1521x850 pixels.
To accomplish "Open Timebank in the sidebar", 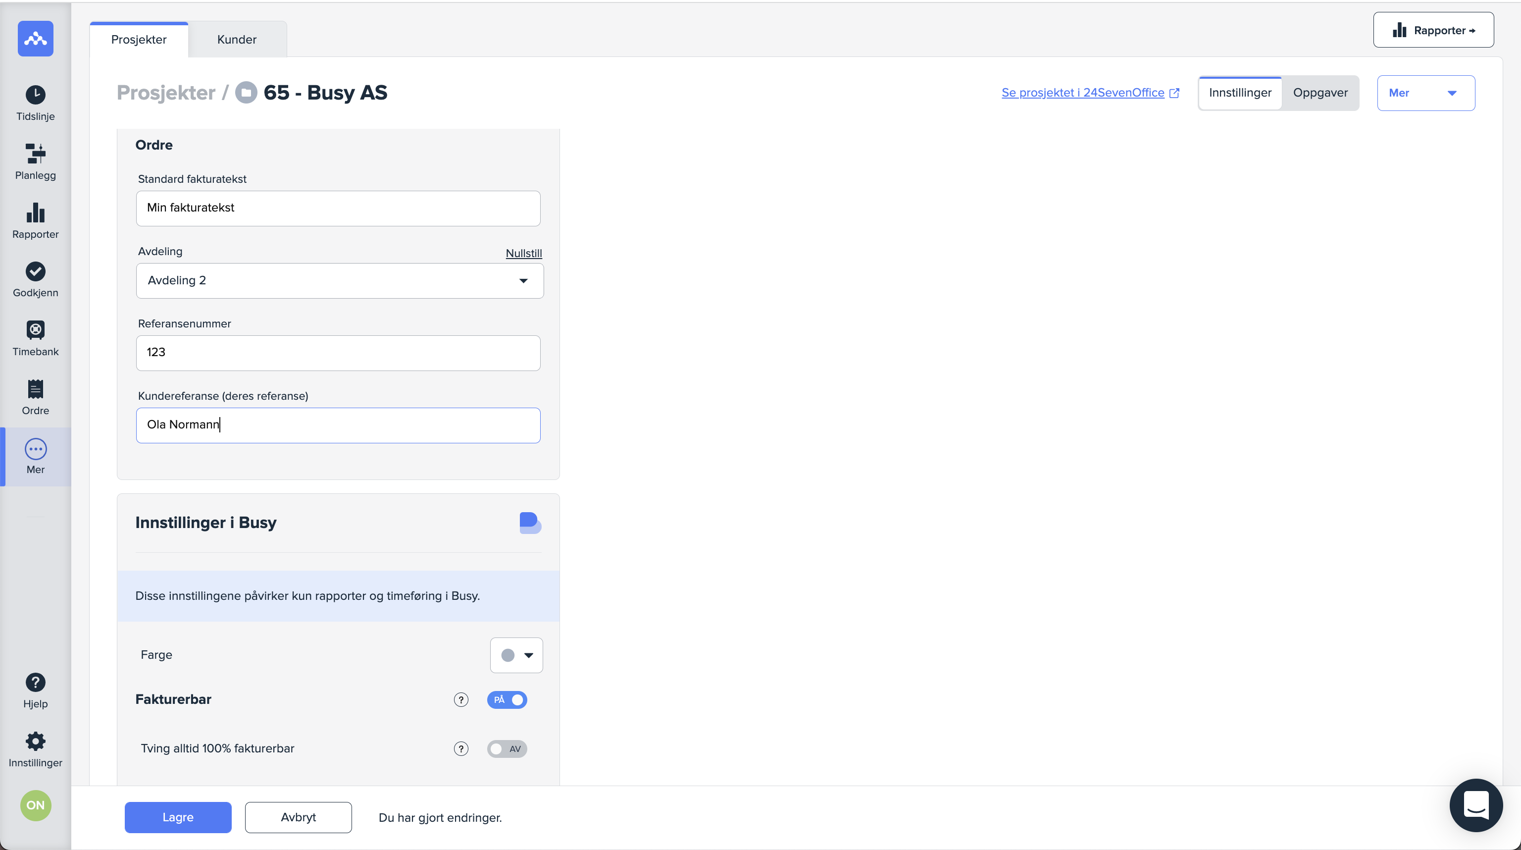I will pos(36,339).
